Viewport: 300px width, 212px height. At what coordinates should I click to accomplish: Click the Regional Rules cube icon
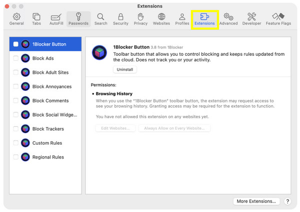click(x=25, y=157)
